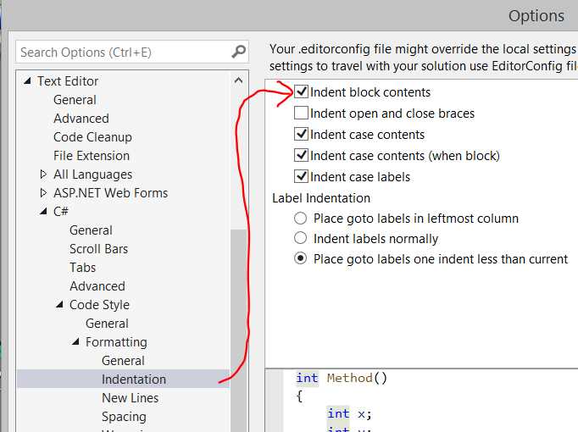Collapse the Text Editor tree node
The image size is (578, 432).
27,81
